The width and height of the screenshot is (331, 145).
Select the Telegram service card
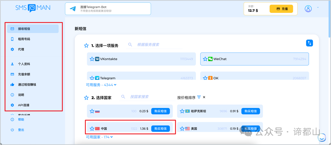point(141,78)
